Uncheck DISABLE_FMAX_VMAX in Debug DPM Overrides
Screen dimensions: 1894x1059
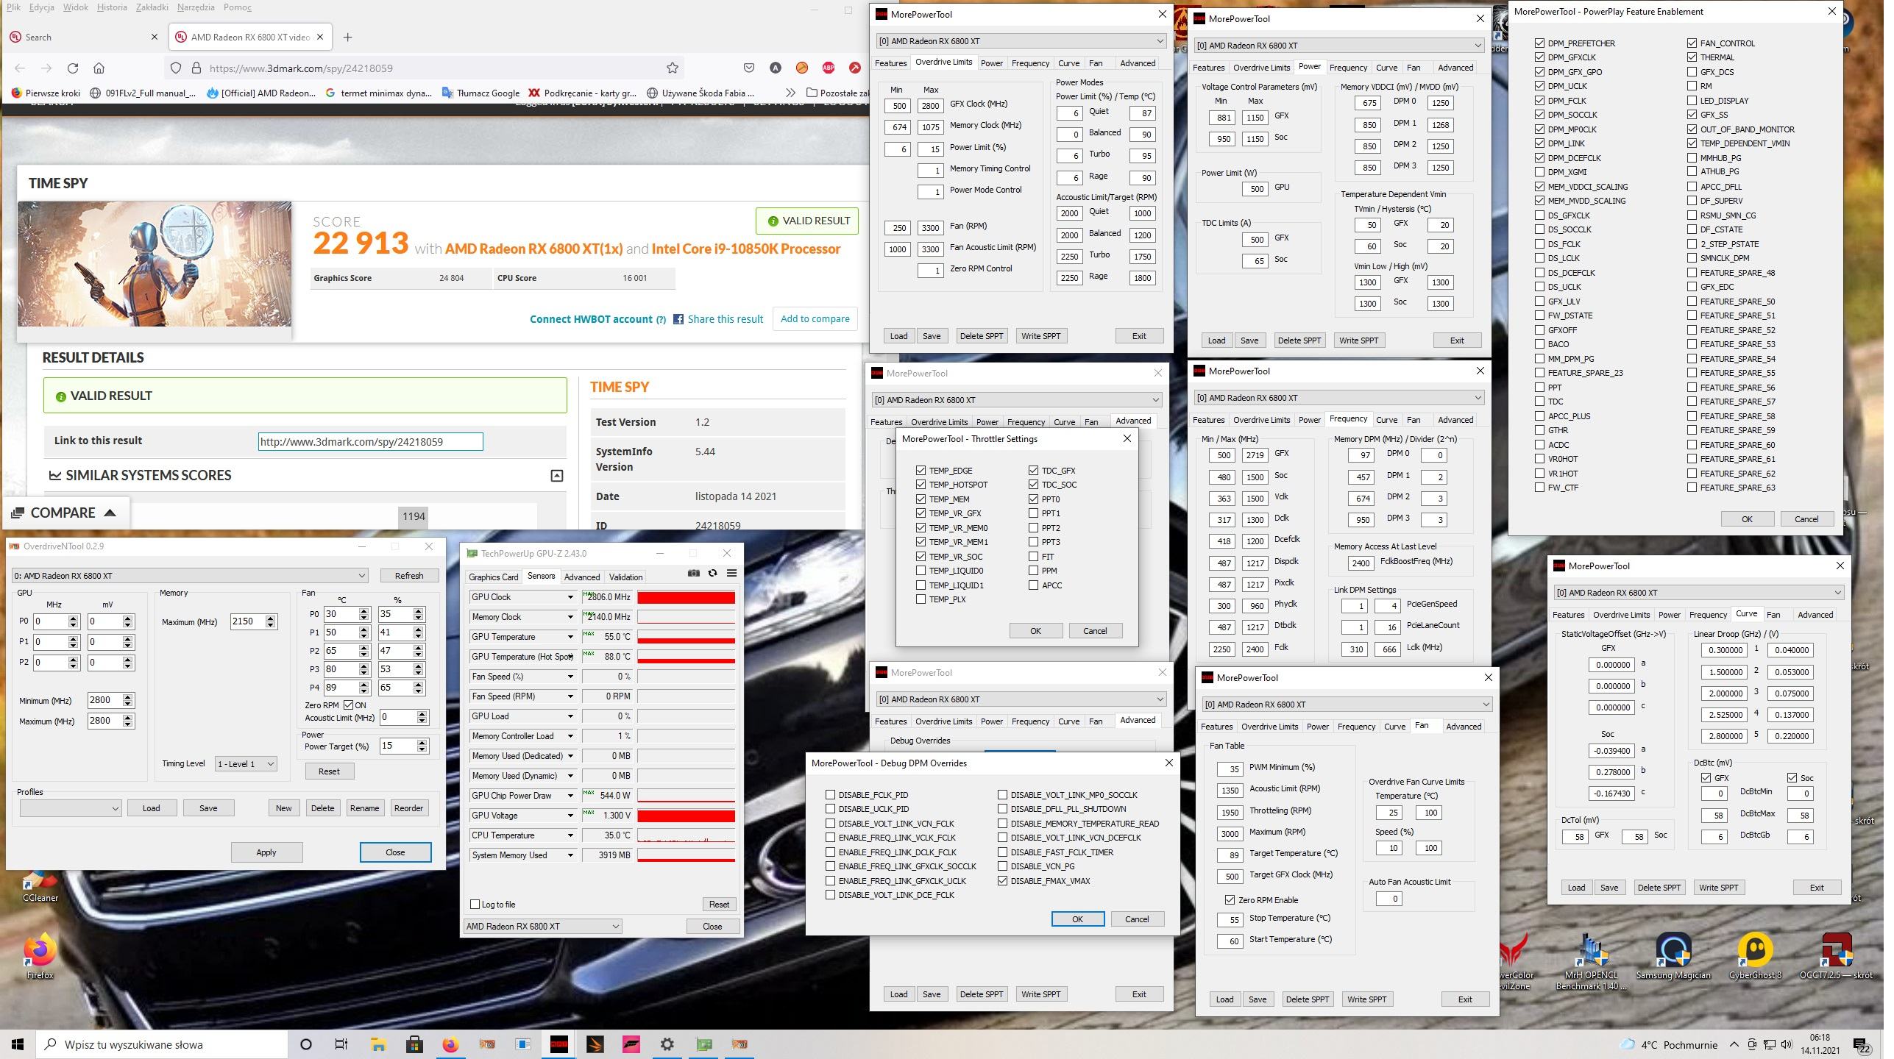[x=1002, y=881]
